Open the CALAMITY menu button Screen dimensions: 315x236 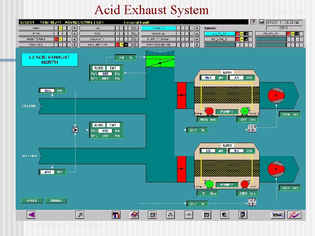[x=97, y=39]
